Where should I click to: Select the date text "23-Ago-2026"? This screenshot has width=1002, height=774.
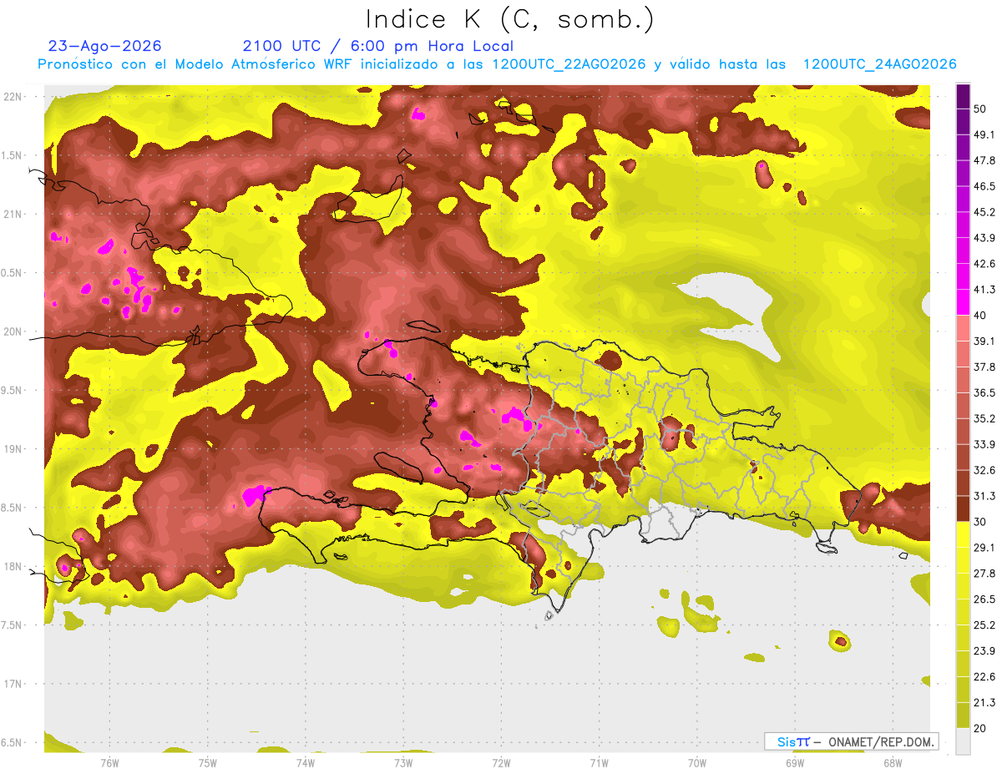point(105,46)
